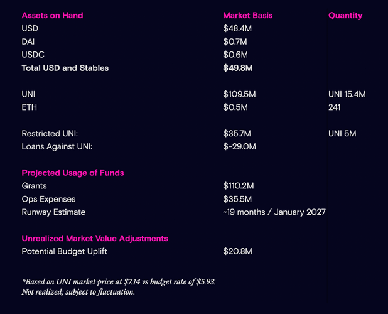Select the Grants $110.2M value
388x314 pixels.
click(238, 186)
